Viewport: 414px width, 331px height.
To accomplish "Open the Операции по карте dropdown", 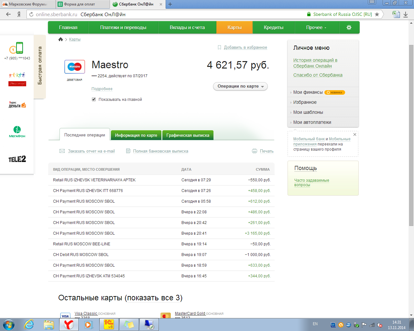I will tap(240, 86).
